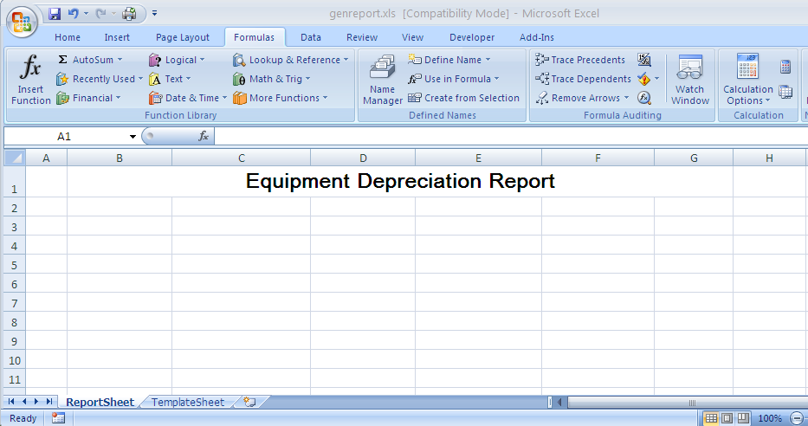Open Recently Used functions list

point(100,79)
